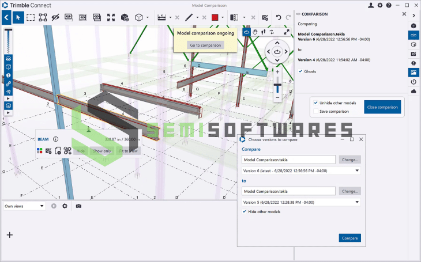Toggle the Hide other models checkbox
Image resolution: width=421 pixels, height=262 pixels.
[x=245, y=211]
